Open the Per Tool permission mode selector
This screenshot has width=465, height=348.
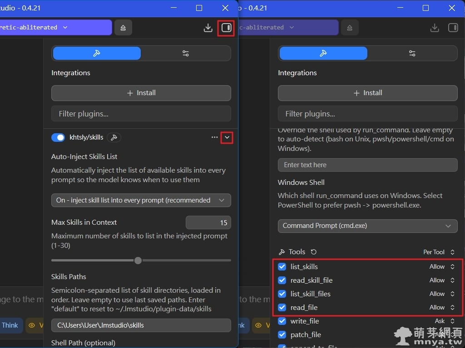pyautogui.click(x=439, y=252)
